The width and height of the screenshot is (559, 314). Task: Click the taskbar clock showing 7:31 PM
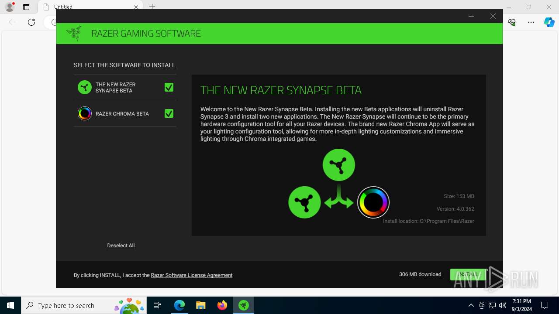click(x=522, y=305)
